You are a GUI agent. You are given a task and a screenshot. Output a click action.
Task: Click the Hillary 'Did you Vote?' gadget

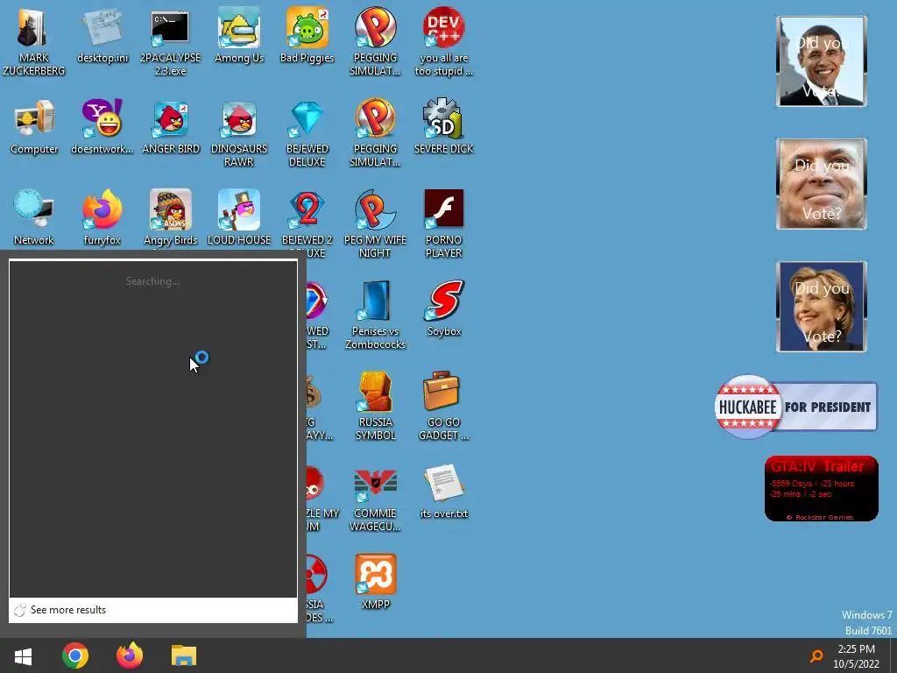822,307
